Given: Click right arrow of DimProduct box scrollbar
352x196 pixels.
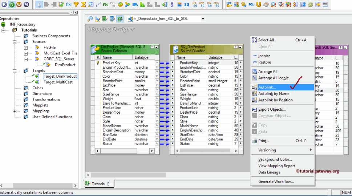Looking at the screenshot, I should click(152, 151).
